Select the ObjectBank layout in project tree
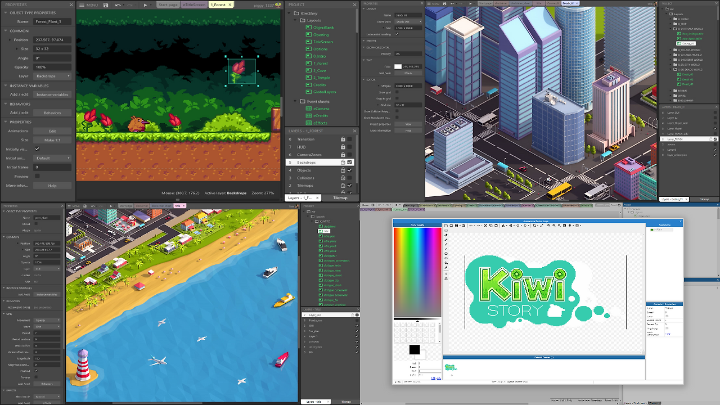This screenshot has width=720, height=405. click(323, 28)
